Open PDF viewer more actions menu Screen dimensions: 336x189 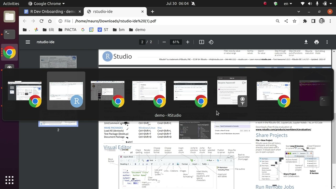pos(327,42)
